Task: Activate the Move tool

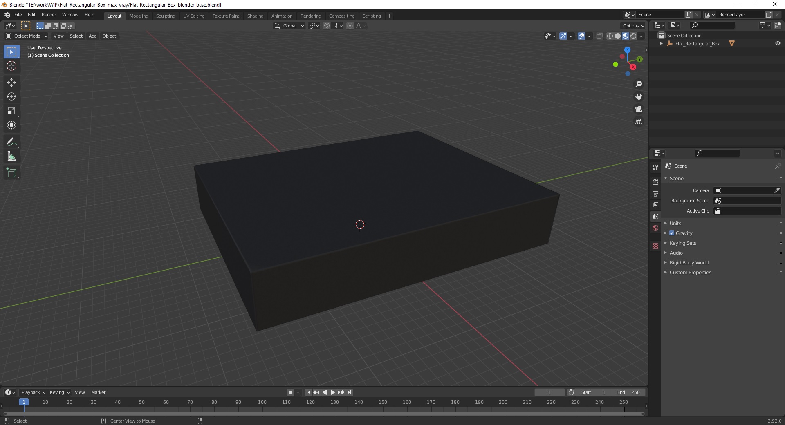Action: point(11,83)
